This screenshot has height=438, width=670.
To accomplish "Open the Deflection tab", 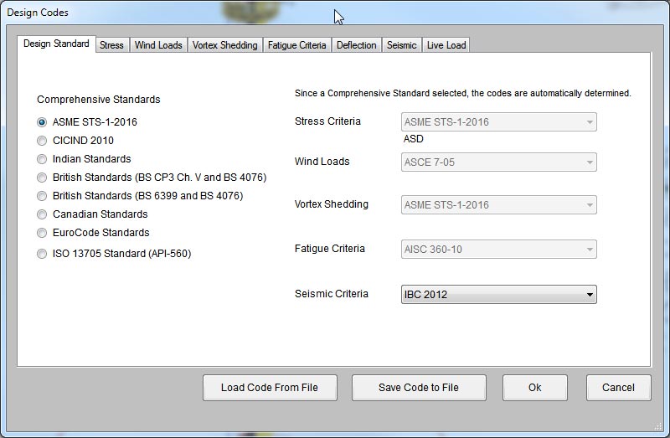I will click(357, 45).
